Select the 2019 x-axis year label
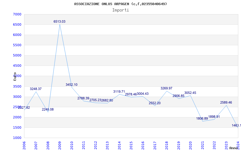241x151 pixels. 179,145
